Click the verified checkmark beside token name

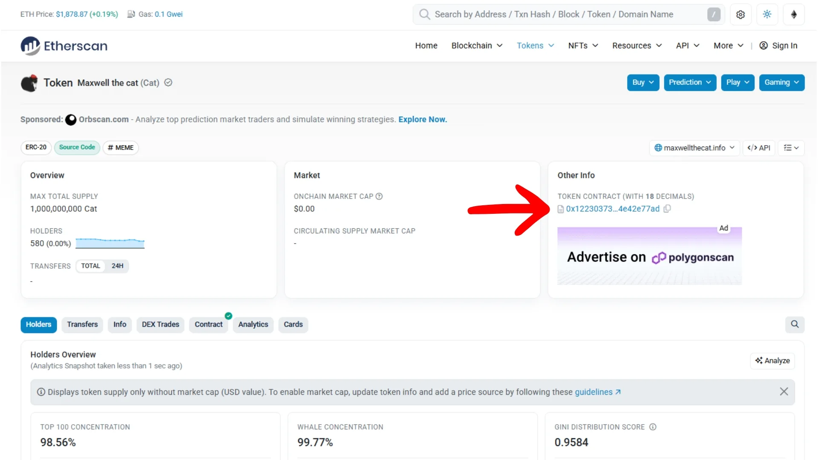tap(168, 83)
